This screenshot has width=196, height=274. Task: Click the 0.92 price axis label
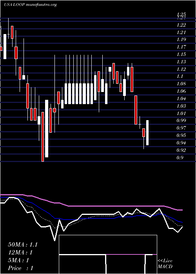pos(181,150)
